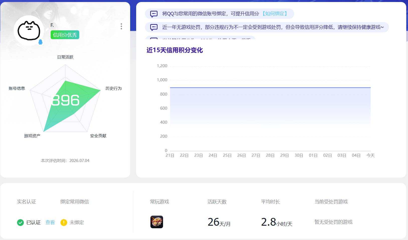Open the 如何绑定 link
This screenshot has height=240, width=408.
pyautogui.click(x=275, y=14)
